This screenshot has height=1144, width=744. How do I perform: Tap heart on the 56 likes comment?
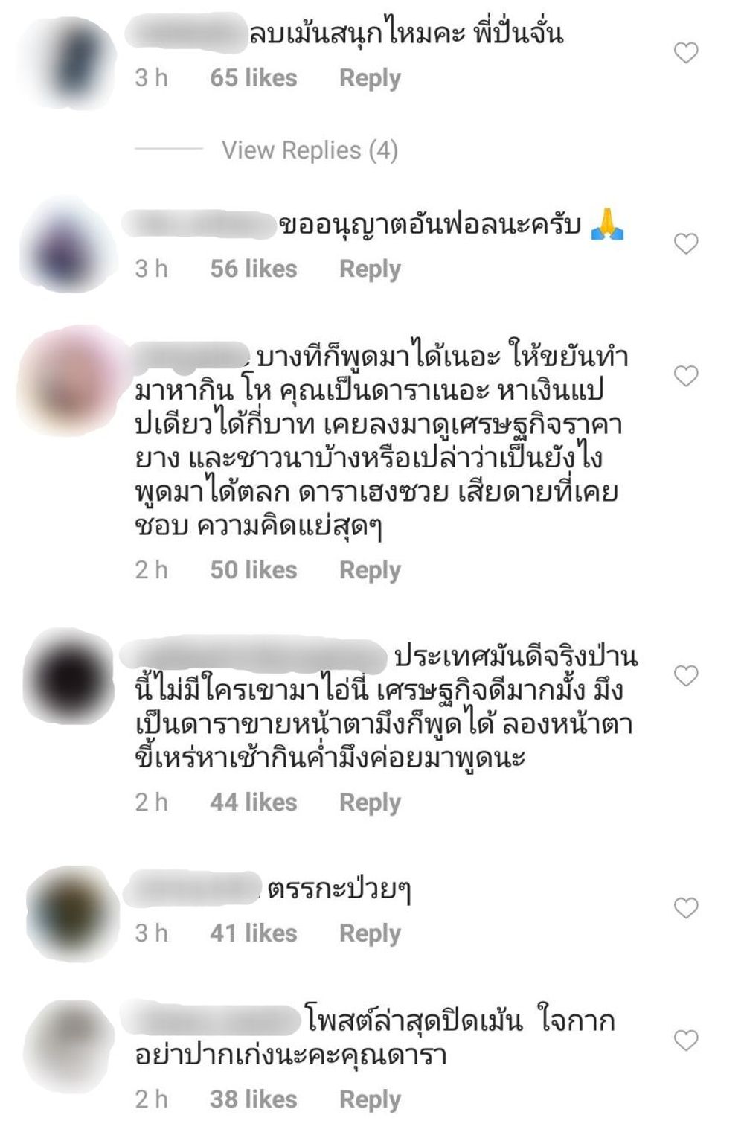686,243
